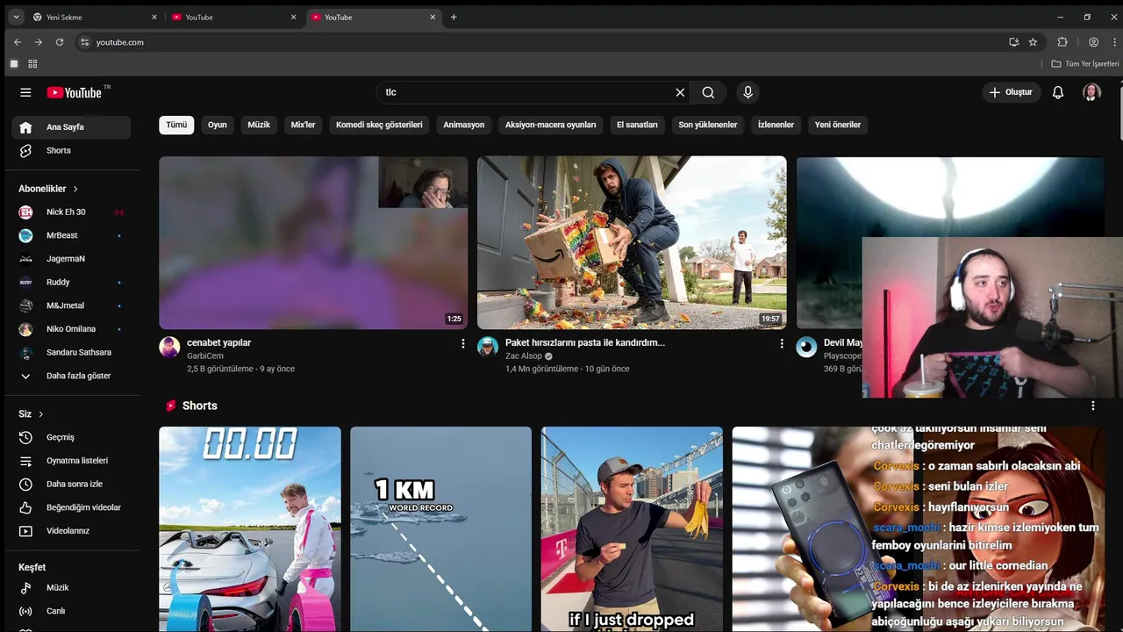Open Geçmiş history

(x=71, y=437)
